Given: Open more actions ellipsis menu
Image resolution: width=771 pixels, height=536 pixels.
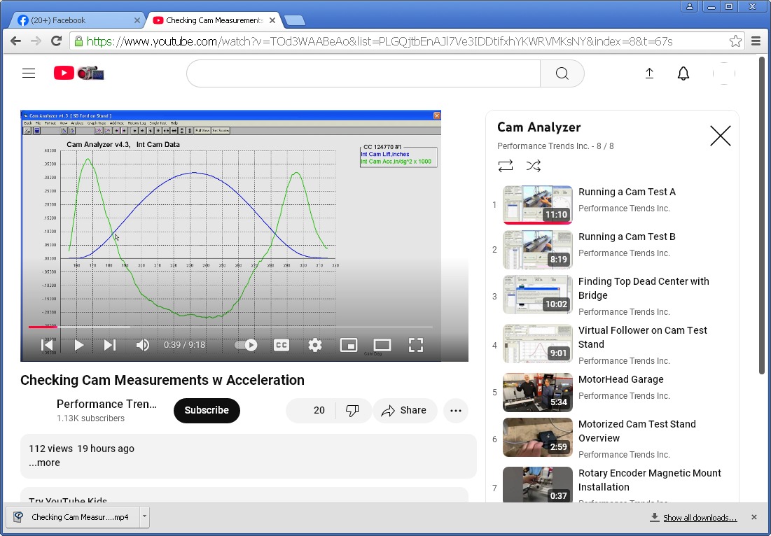Looking at the screenshot, I should click(456, 410).
